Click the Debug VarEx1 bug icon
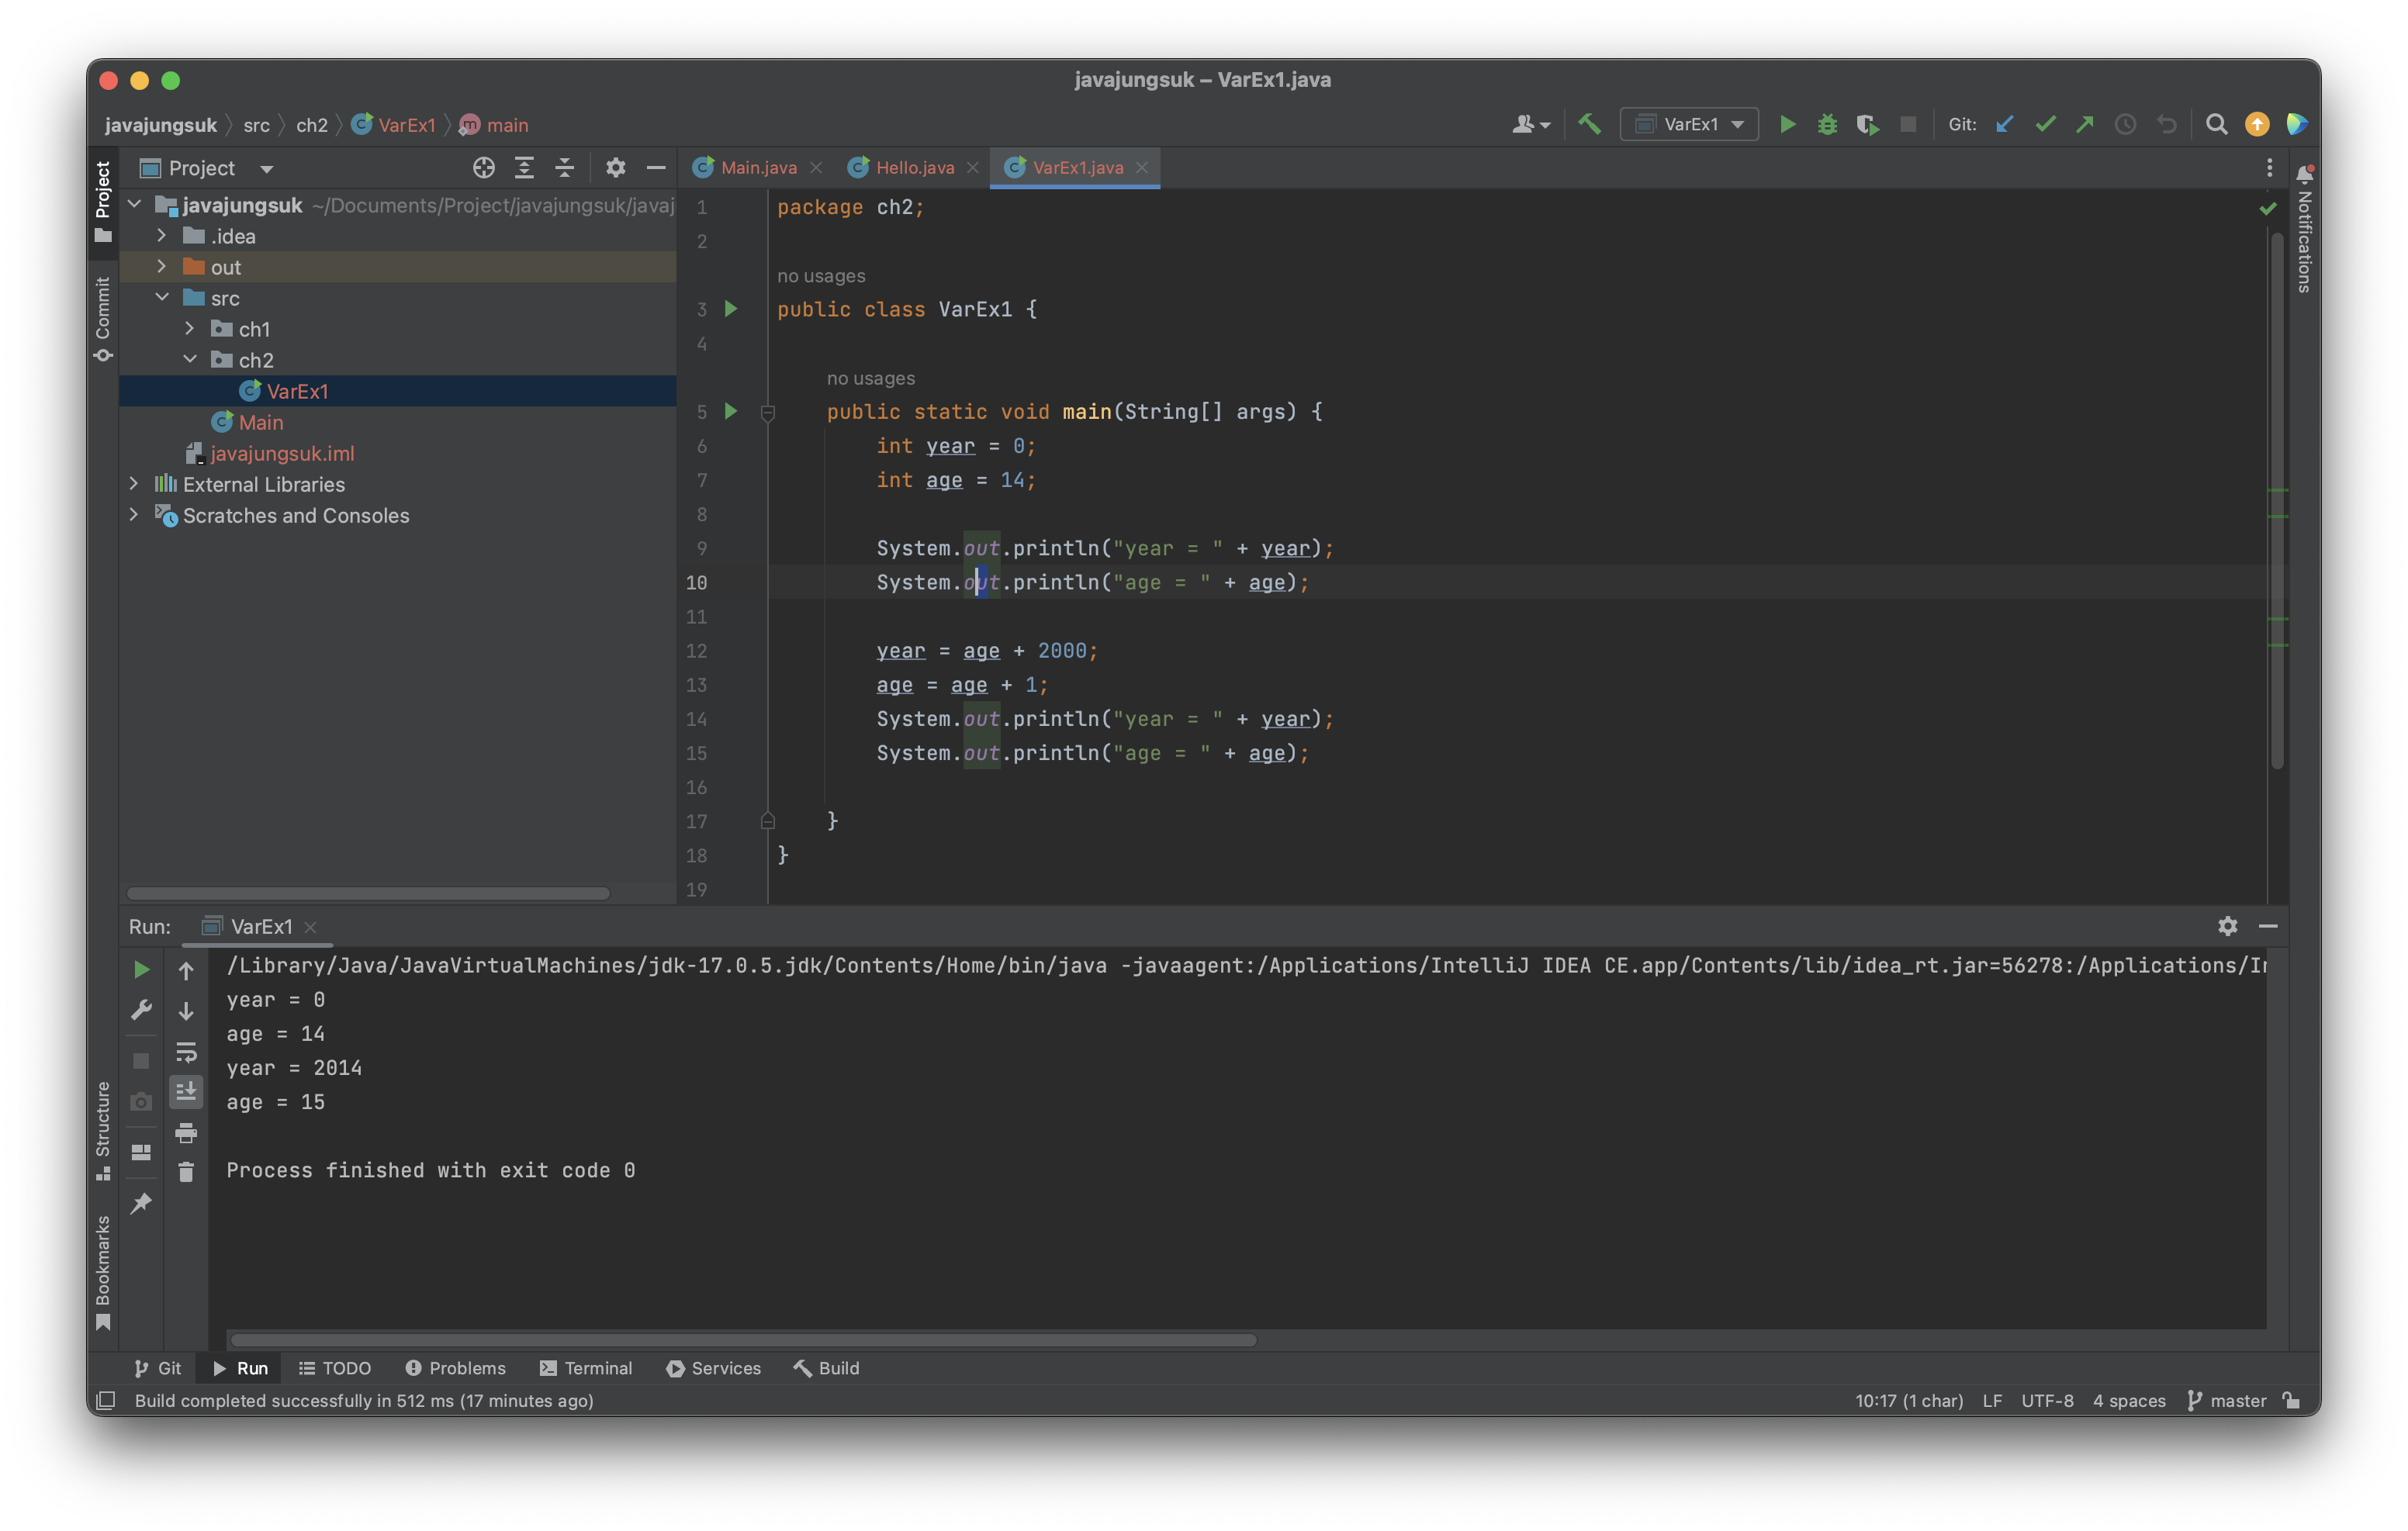 point(1827,124)
